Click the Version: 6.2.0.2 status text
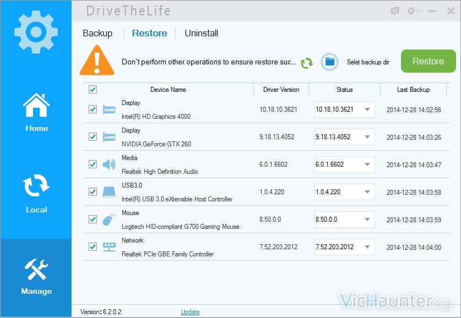The width and height of the screenshot is (461, 318). click(x=101, y=312)
